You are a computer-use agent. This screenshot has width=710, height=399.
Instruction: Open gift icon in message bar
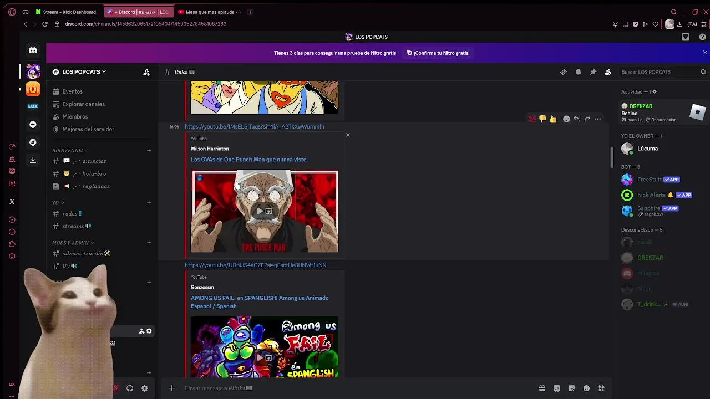click(542, 388)
